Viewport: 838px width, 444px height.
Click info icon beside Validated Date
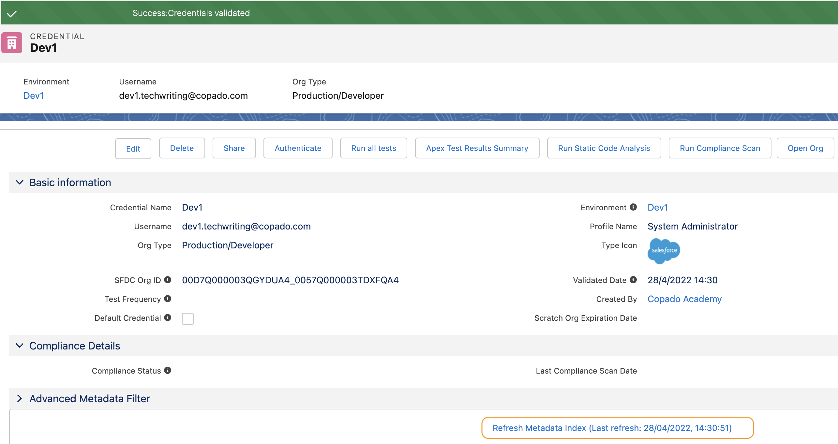point(633,280)
